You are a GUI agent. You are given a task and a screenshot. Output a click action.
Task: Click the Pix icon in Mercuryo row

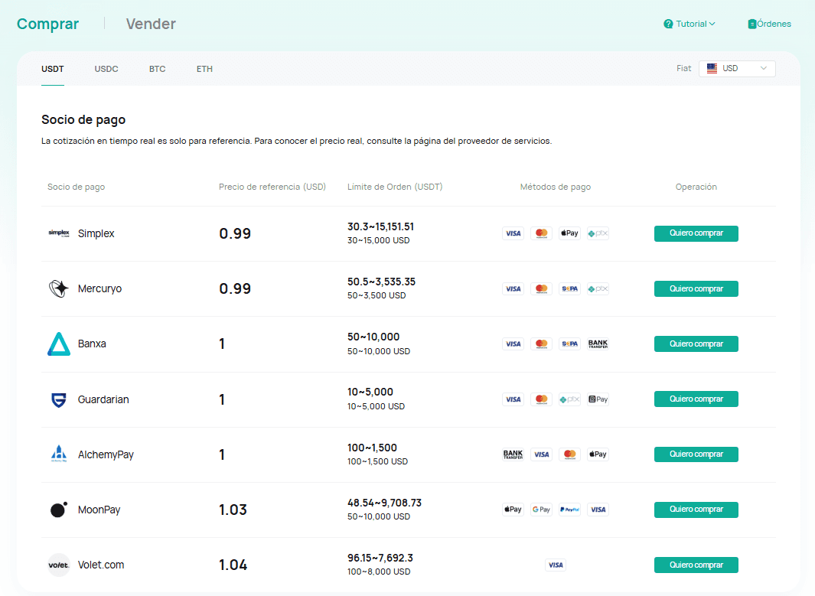598,288
